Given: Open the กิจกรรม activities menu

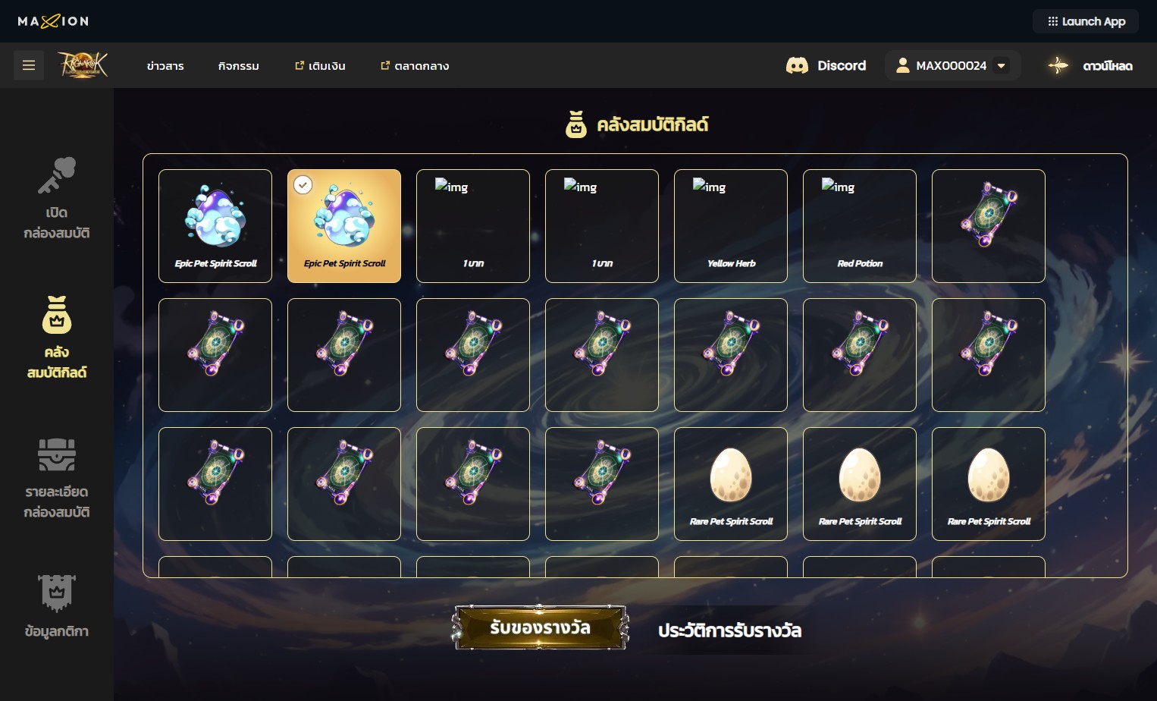Looking at the screenshot, I should point(239,66).
